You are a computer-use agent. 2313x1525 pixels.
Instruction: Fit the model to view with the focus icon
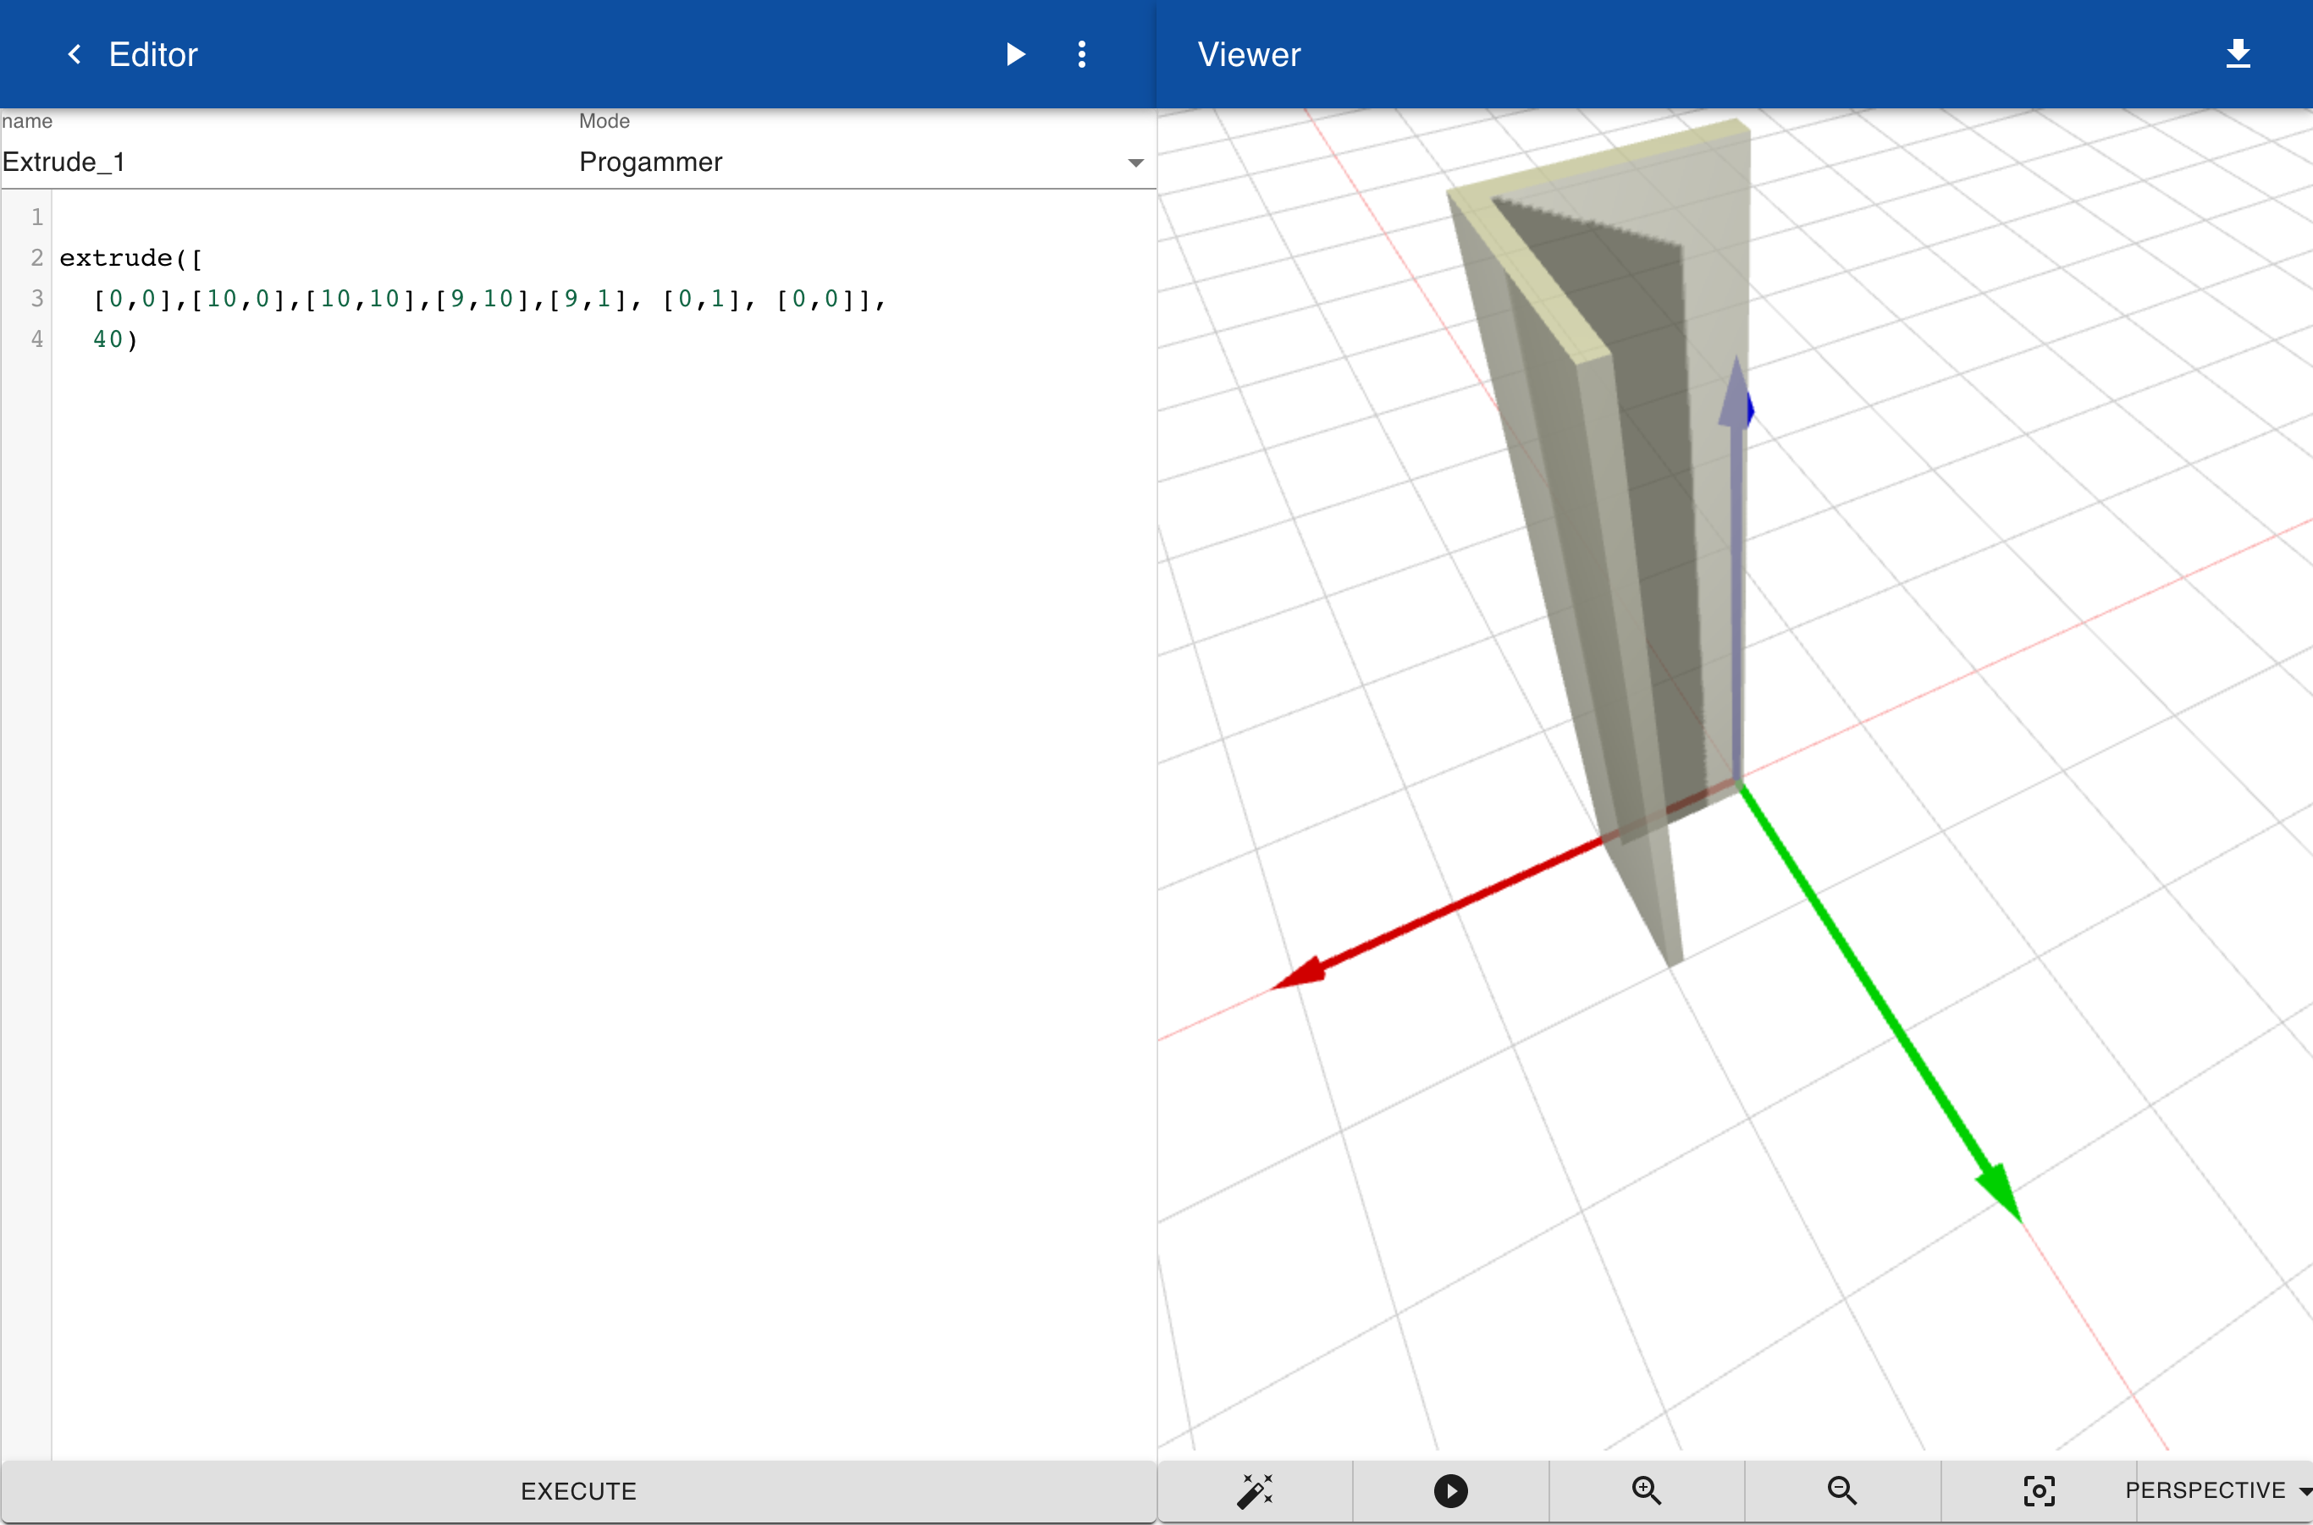pos(2039,1490)
